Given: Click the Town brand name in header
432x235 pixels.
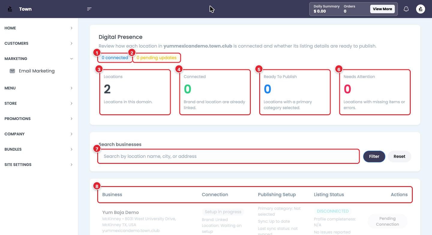Looking at the screenshot, I should click(x=25, y=9).
